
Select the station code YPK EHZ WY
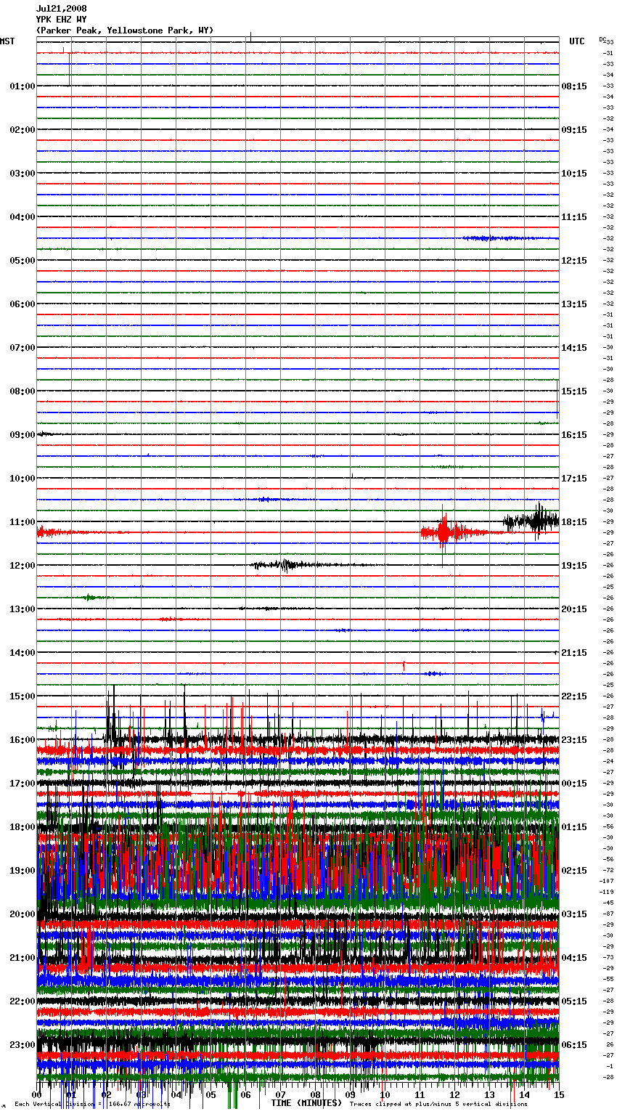point(61,20)
